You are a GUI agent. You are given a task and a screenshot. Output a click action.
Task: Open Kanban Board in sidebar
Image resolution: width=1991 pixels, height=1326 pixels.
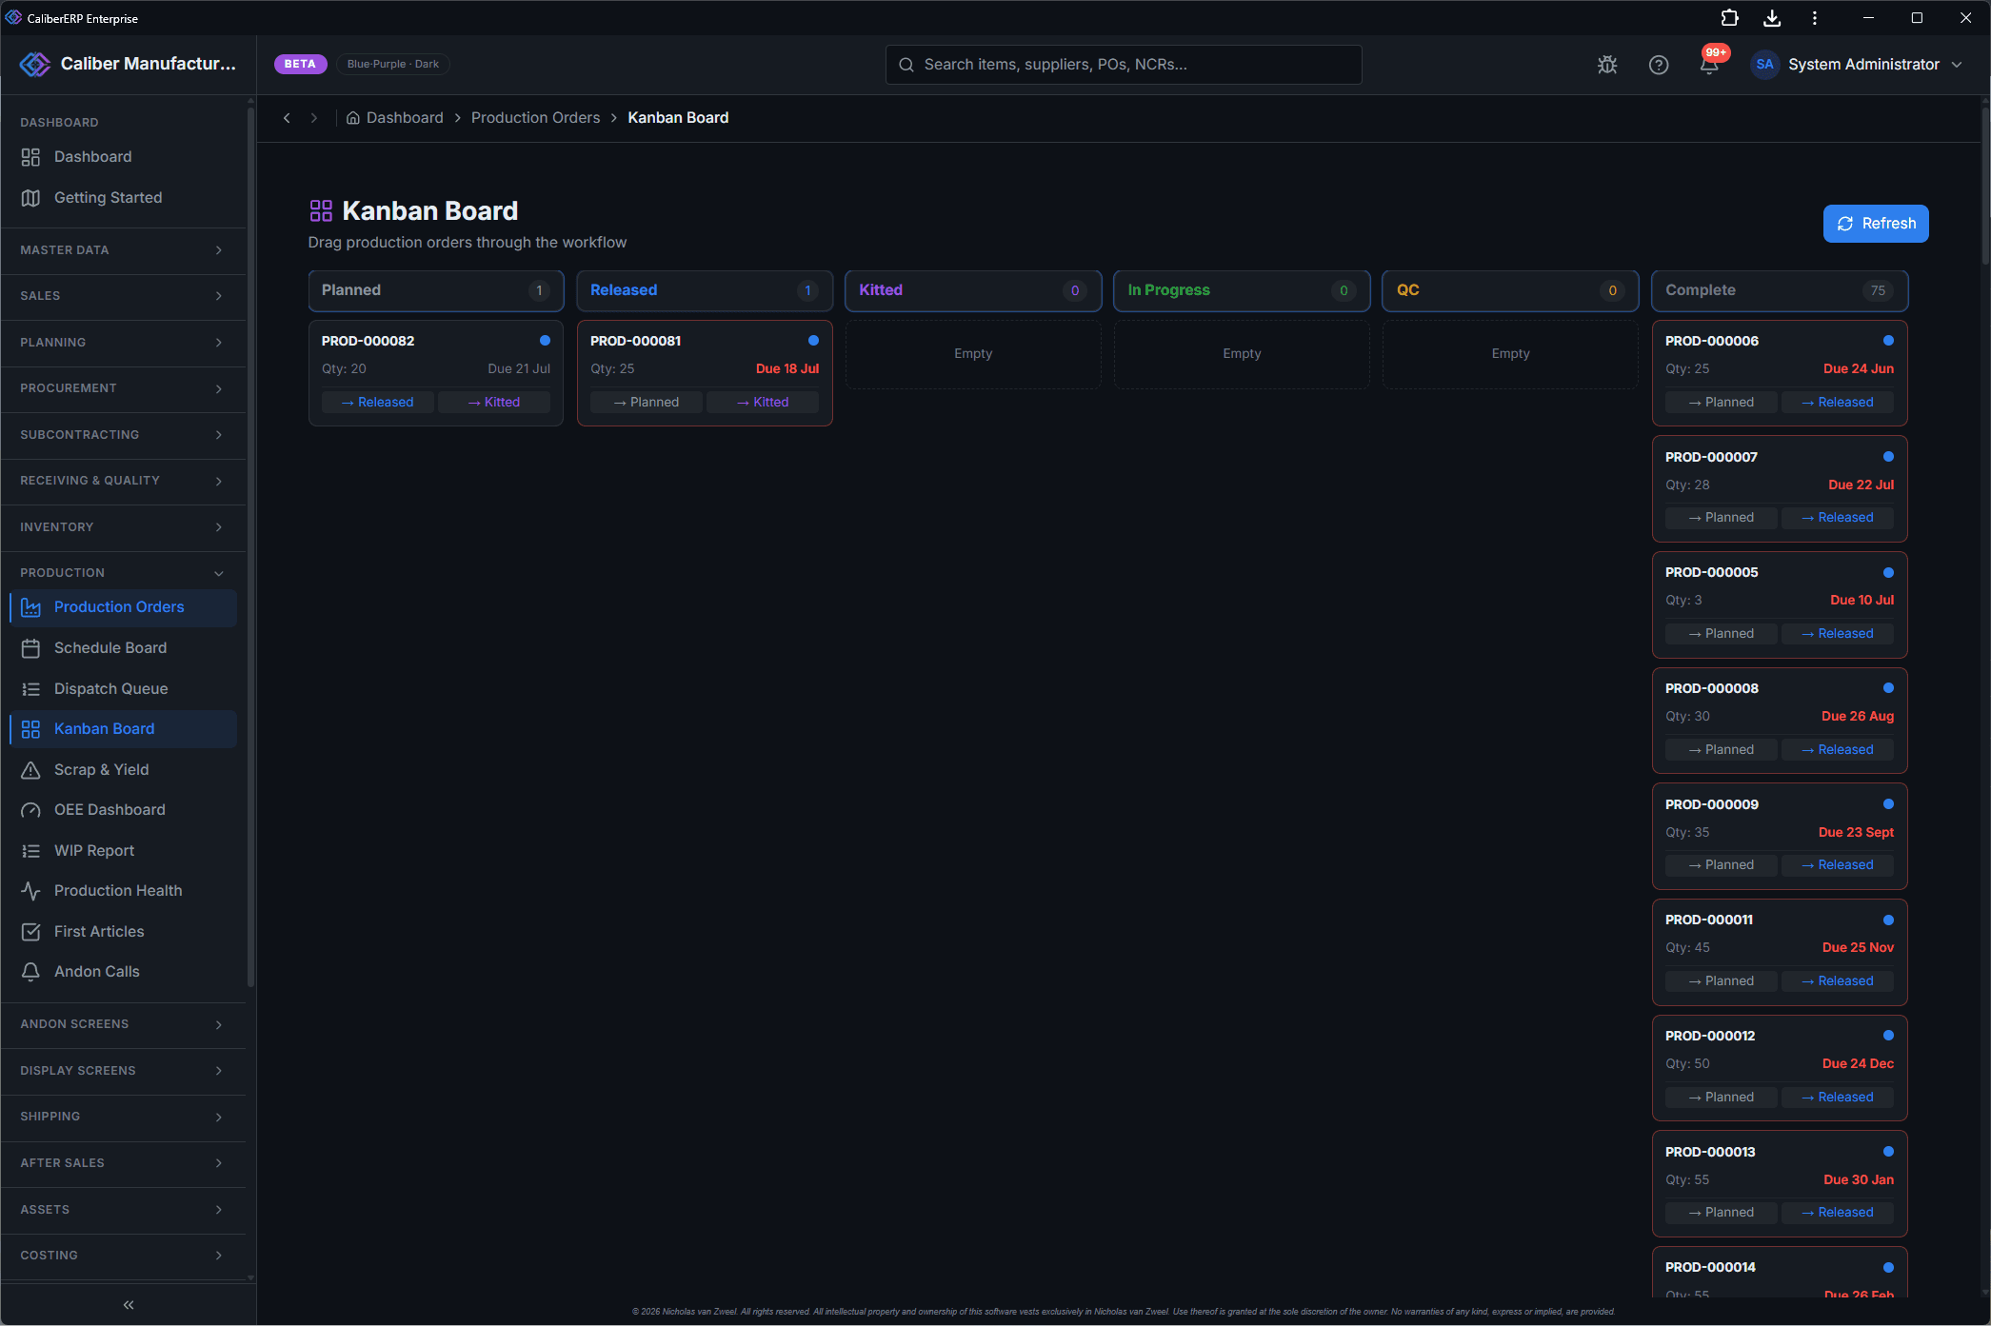(123, 729)
